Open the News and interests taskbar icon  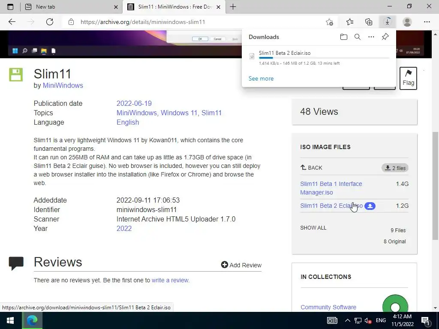332,320
